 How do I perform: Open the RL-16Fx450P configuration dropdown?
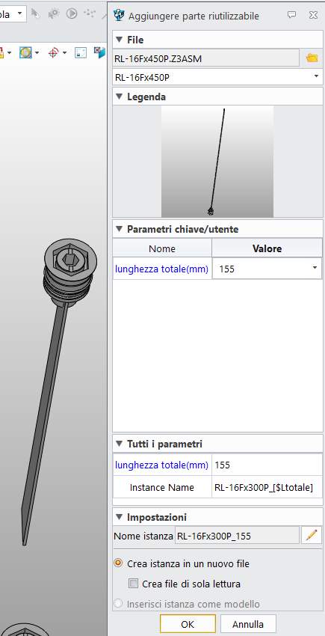point(217,77)
